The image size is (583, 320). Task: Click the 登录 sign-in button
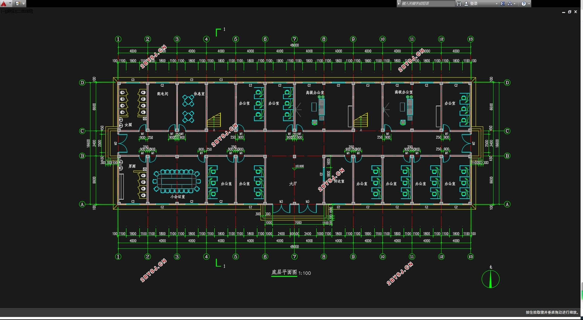(471, 4)
